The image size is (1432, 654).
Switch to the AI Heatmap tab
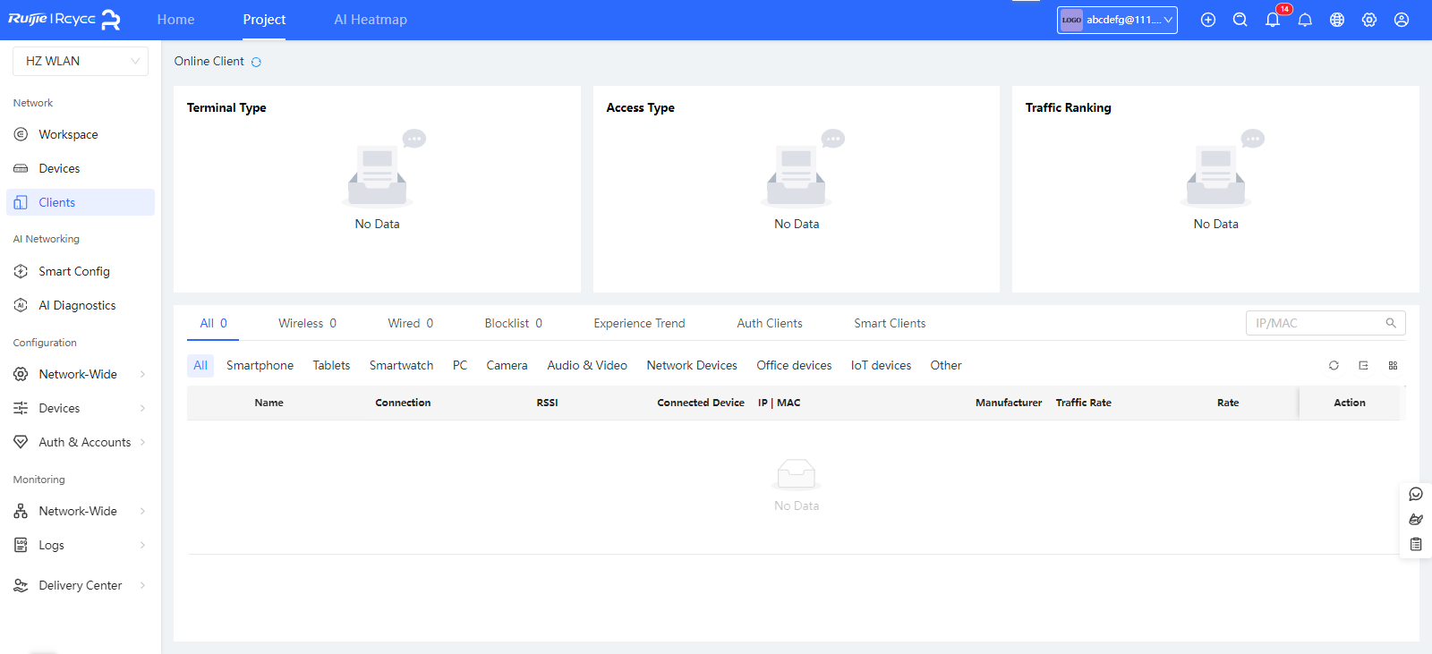coord(371,20)
